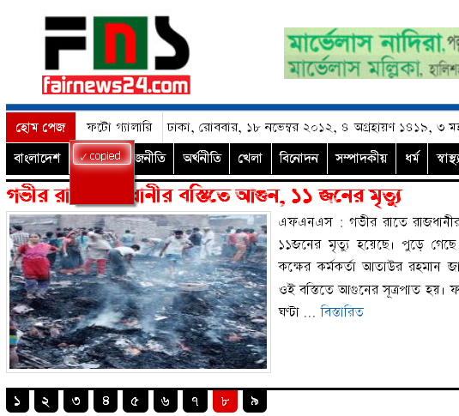Image resolution: width=459 pixels, height=416 pixels.
Task: Jump to last slide ৯
Action: coord(255,401)
